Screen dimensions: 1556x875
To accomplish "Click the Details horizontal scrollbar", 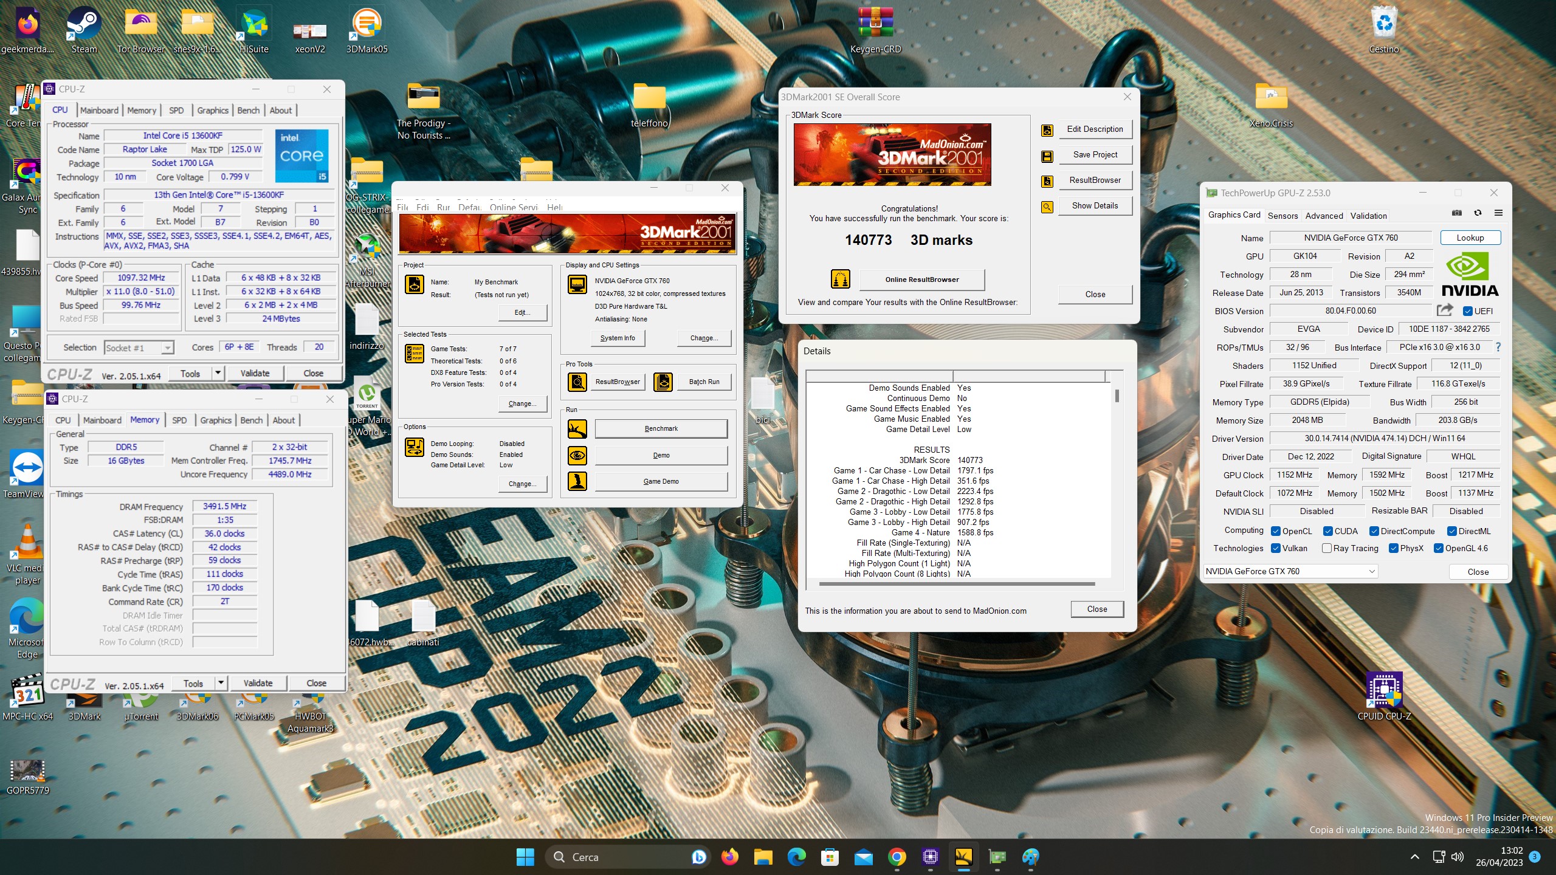I will [x=957, y=584].
